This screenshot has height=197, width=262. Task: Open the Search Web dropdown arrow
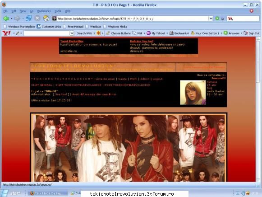[94, 33]
